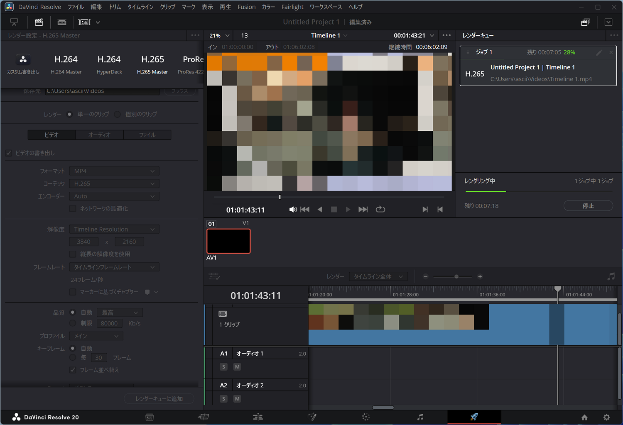Click the レンダーキューに追加 button
The image size is (623, 425).
pos(159,399)
